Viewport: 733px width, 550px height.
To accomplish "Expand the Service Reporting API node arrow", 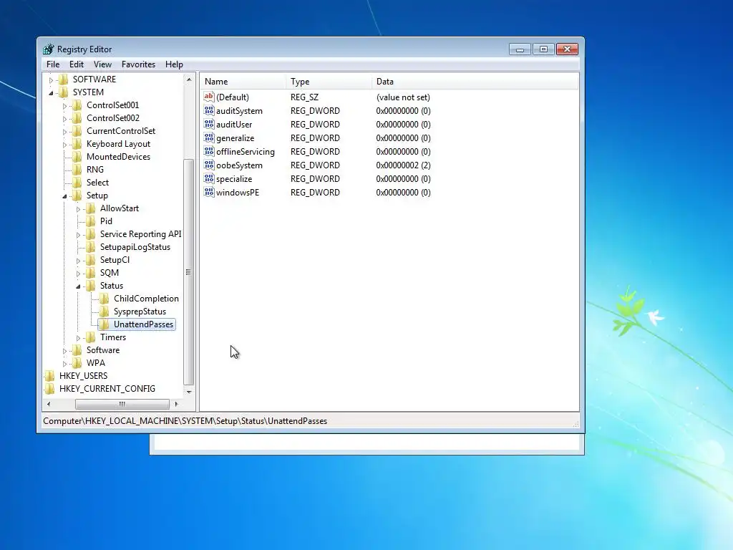I will [x=78, y=235].
